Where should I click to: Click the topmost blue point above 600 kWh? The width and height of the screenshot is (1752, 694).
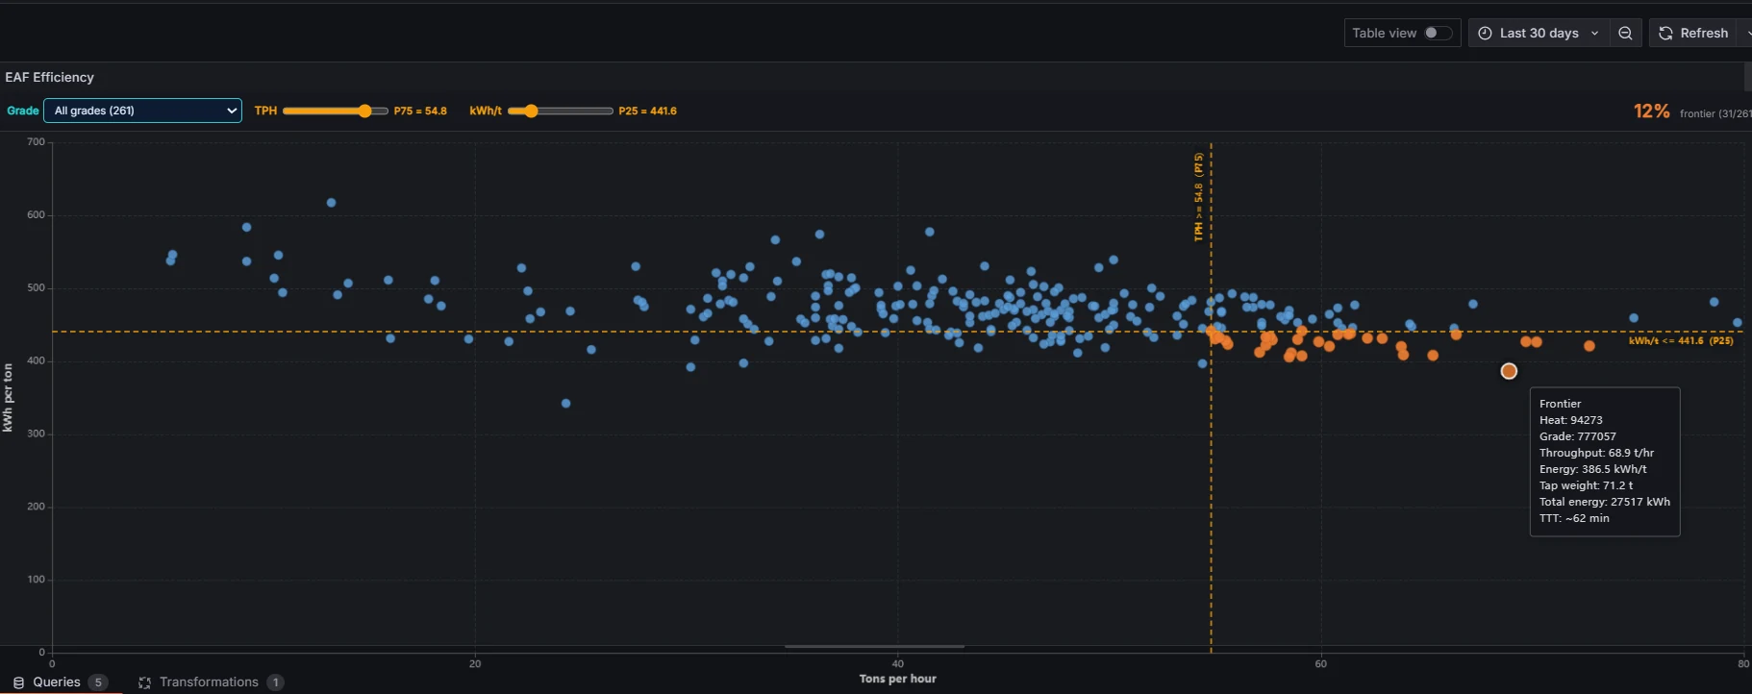[331, 203]
